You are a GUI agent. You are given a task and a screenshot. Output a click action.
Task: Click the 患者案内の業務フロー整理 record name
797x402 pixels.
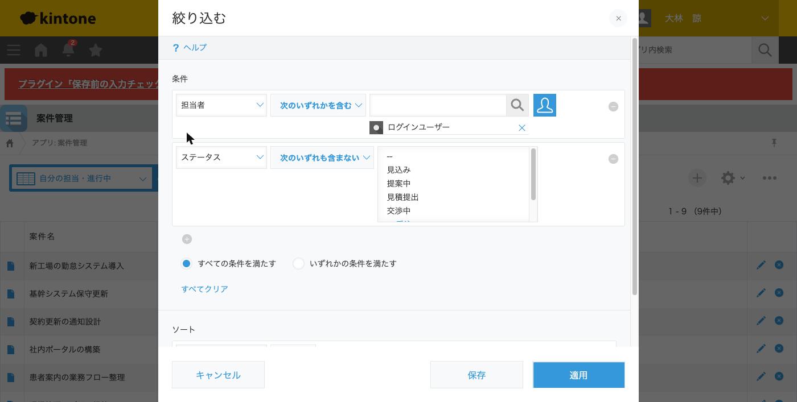pyautogui.click(x=77, y=378)
